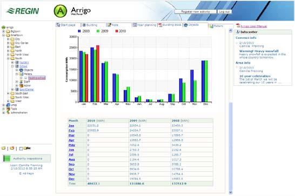Viewport: 295px width, 196px height.
Task: Open the 10 year celebration message
Action: coord(254,76)
